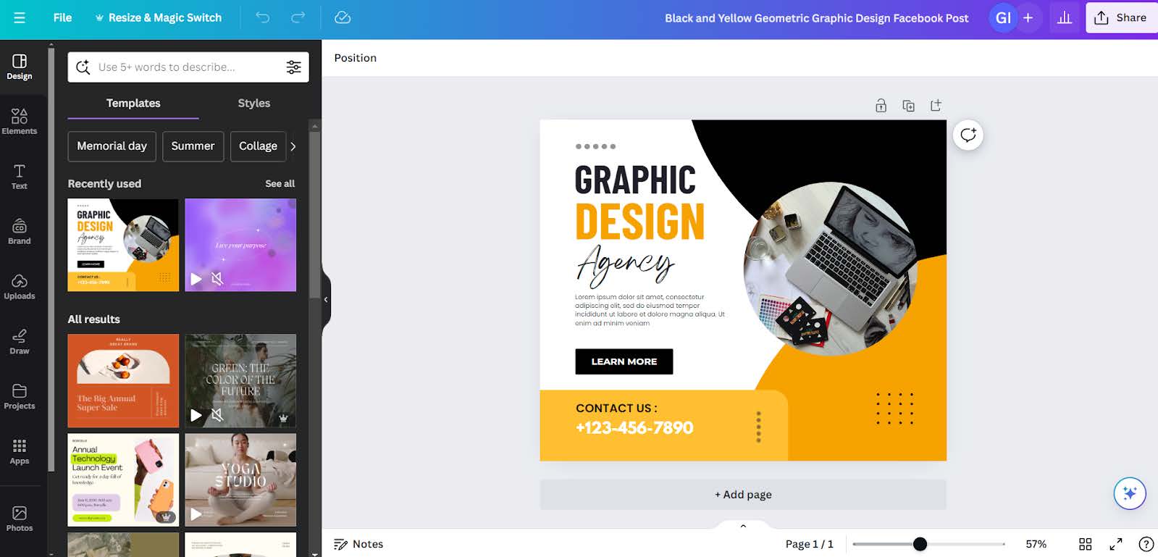Image resolution: width=1158 pixels, height=557 pixels.
Task: Select the DESIGN heading on canvas
Action: [x=639, y=222]
